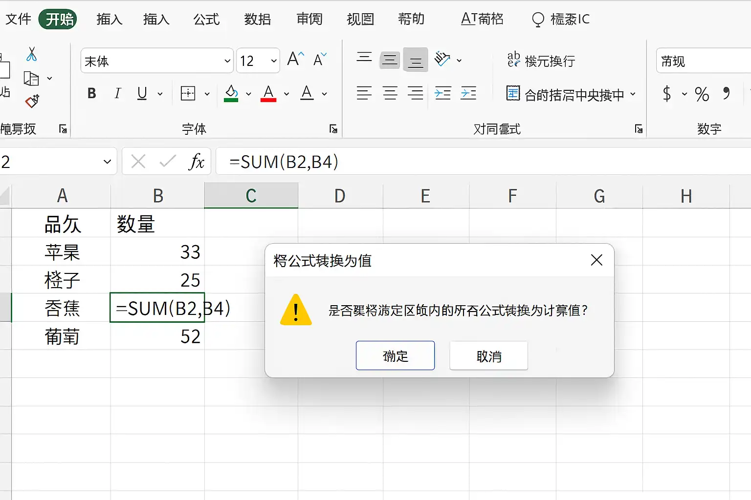Open the Insert Function fx icon
Viewport: 751px width, 500px height.
coord(196,162)
